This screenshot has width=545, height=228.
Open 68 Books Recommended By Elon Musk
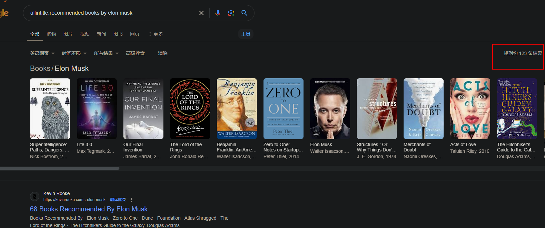click(89, 209)
